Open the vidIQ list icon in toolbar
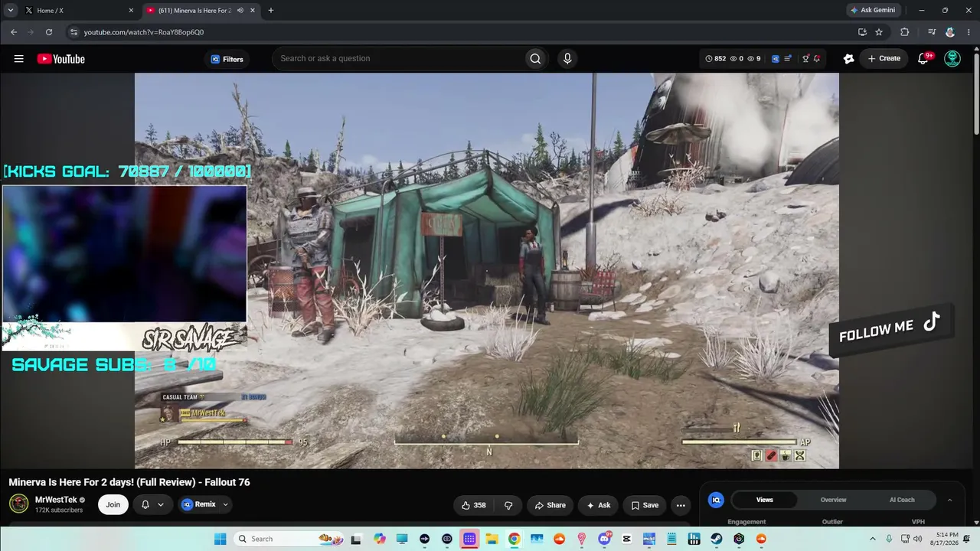The width and height of the screenshot is (980, 551). pos(788,58)
